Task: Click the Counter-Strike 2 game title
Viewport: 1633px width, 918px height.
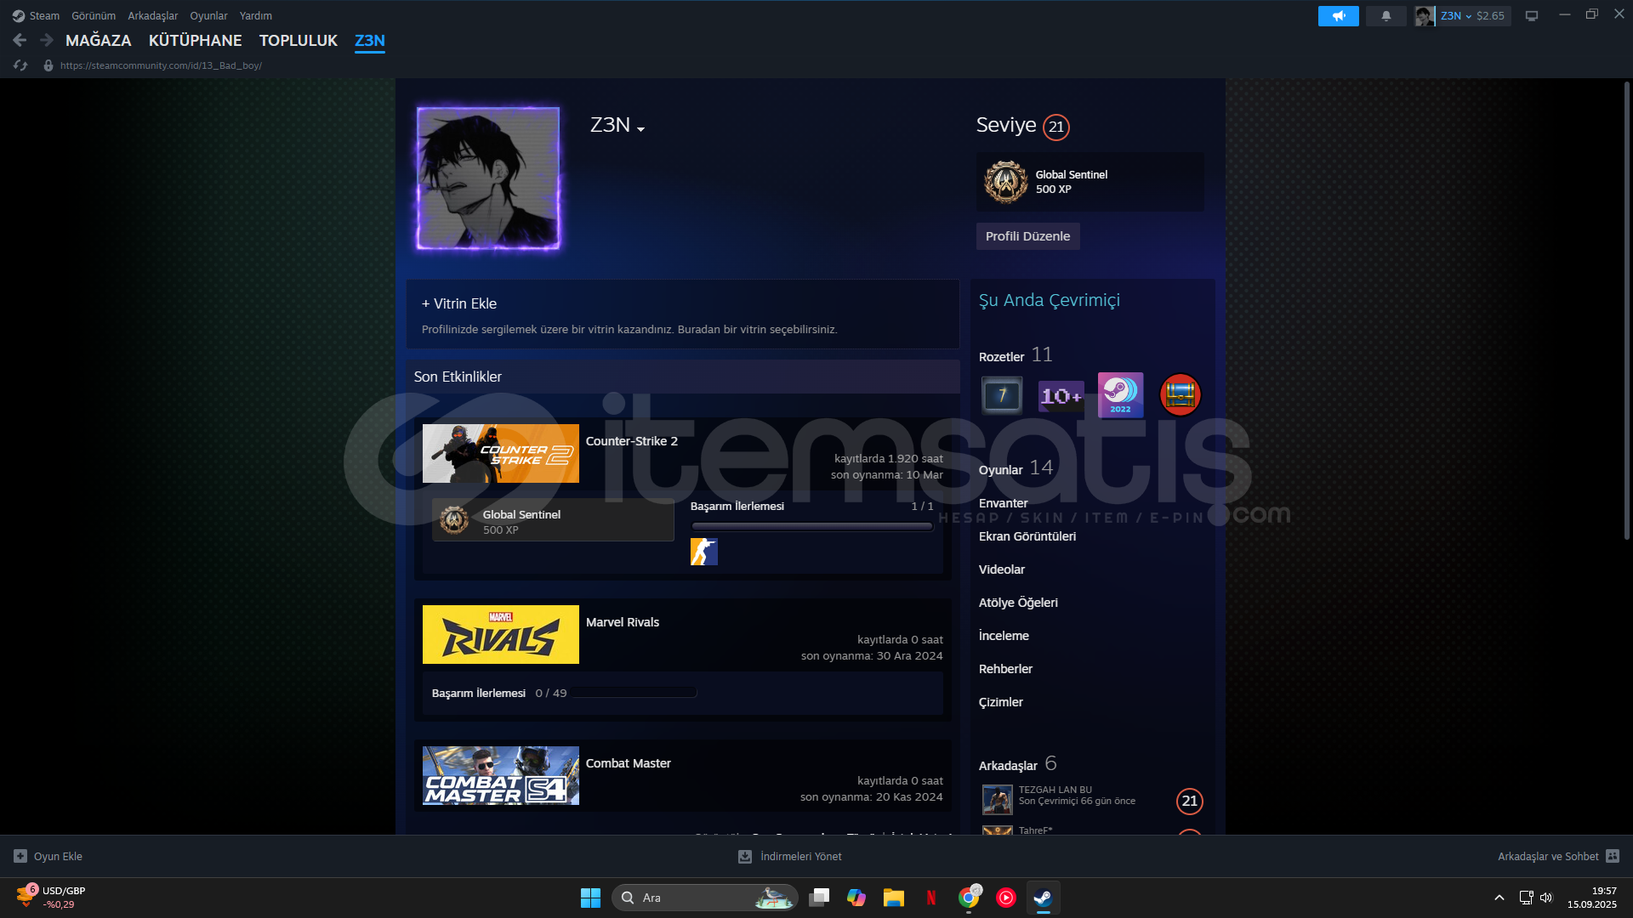Action: (632, 441)
